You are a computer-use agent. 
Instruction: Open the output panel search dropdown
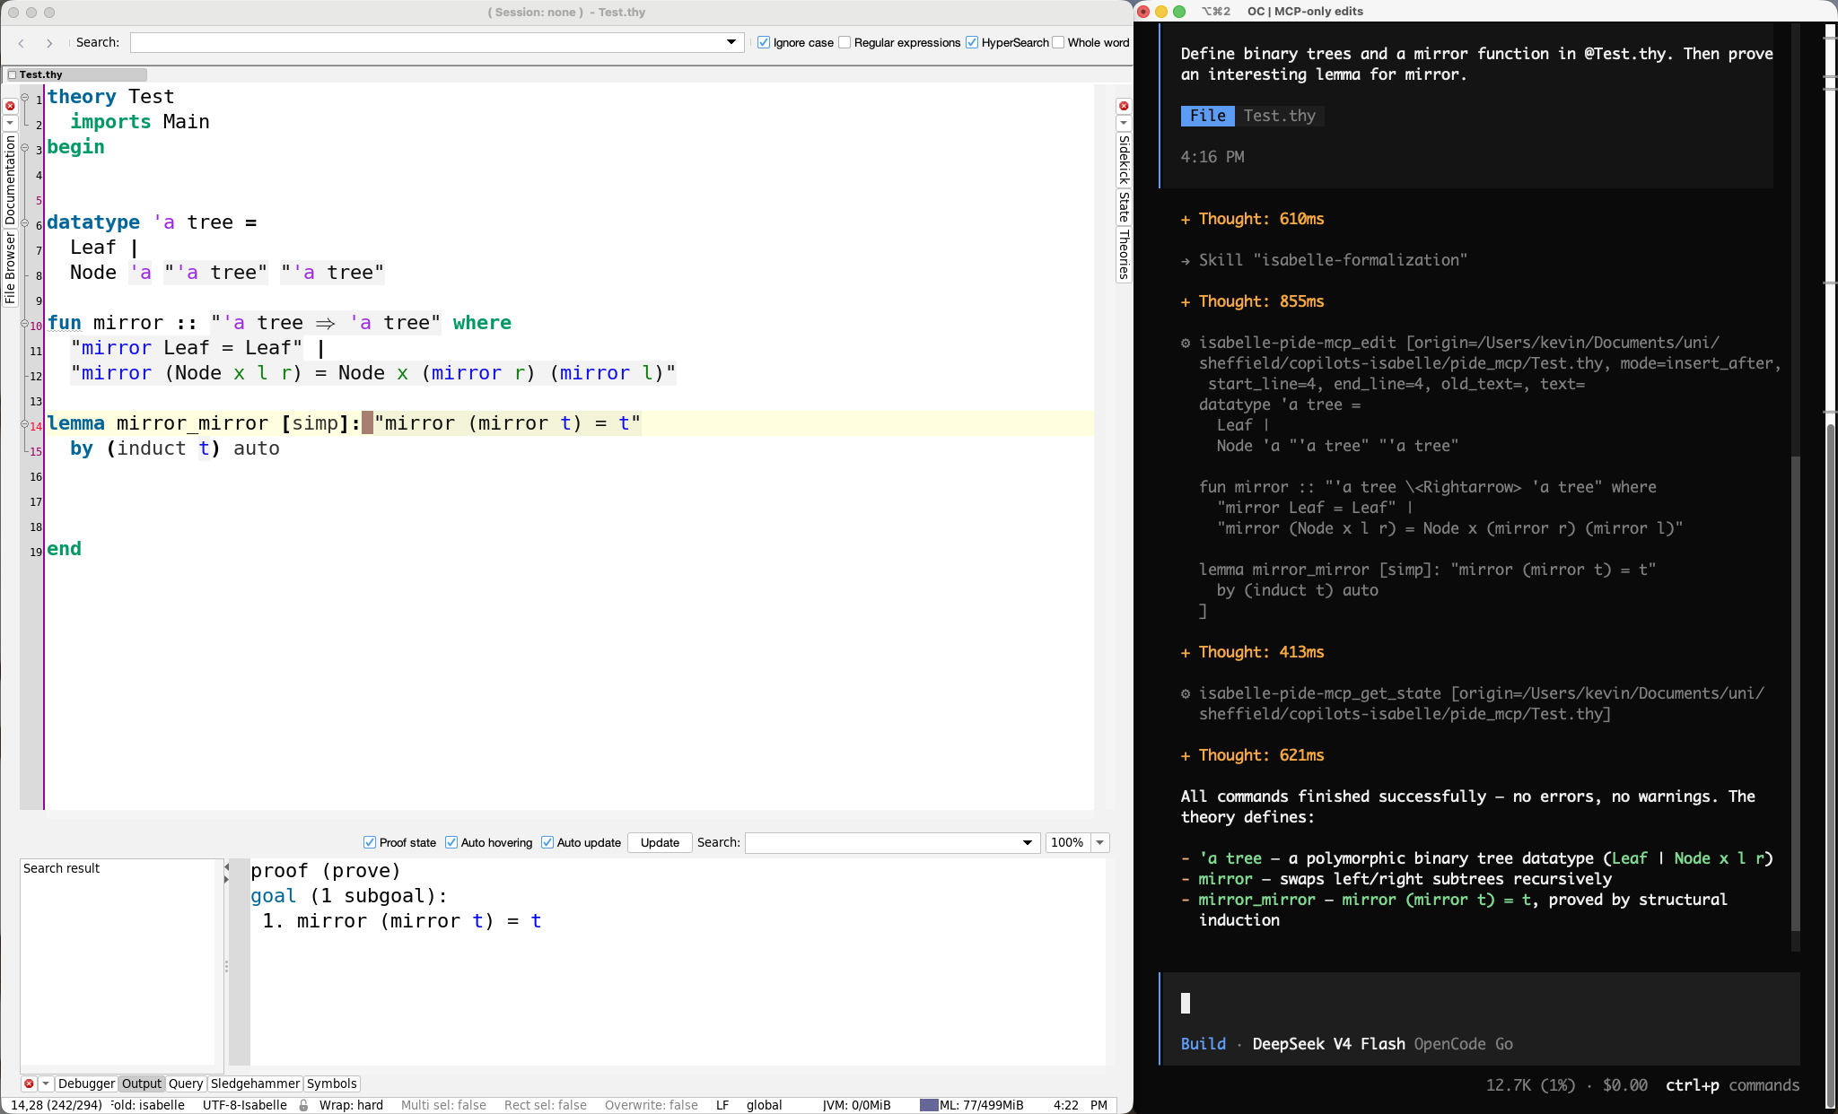tap(1028, 842)
